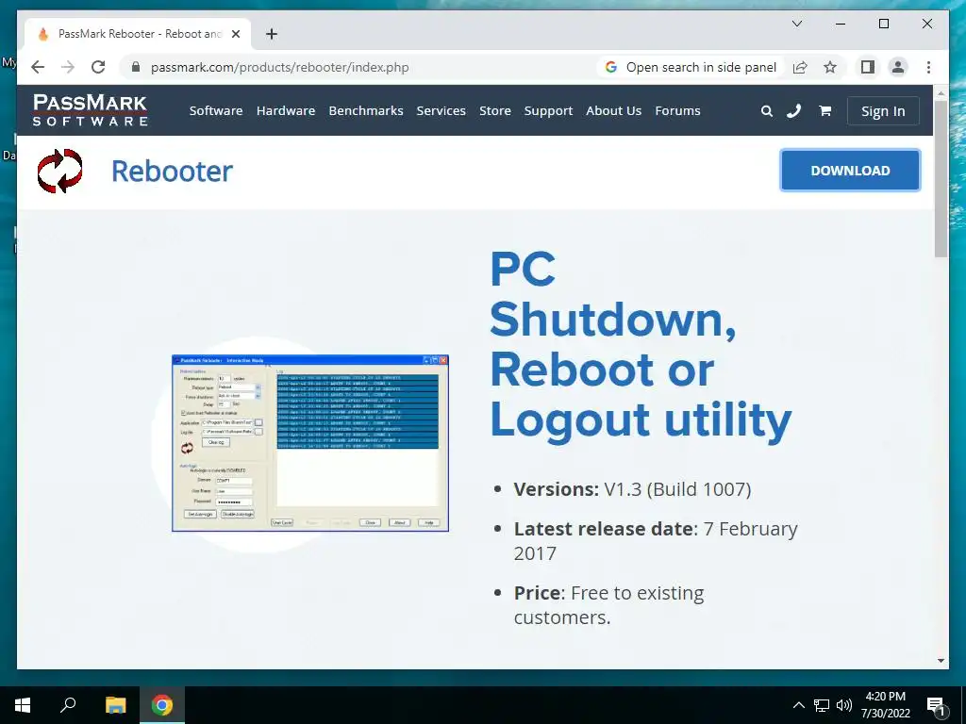Click the Sign In button

[883, 111]
